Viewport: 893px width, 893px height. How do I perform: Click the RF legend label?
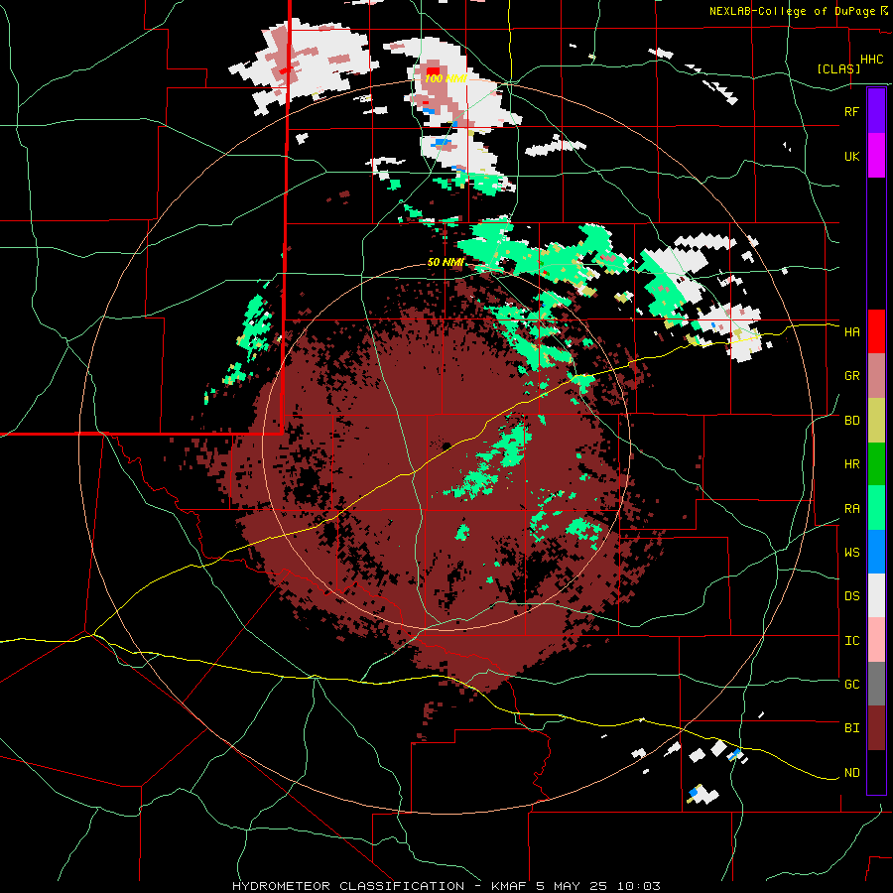851,111
